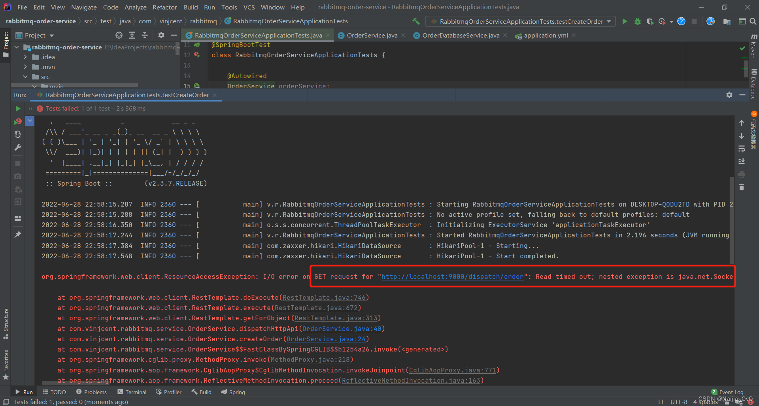The width and height of the screenshot is (759, 406).
Task: Rerun tests in Run panel
Action: [x=18, y=109]
